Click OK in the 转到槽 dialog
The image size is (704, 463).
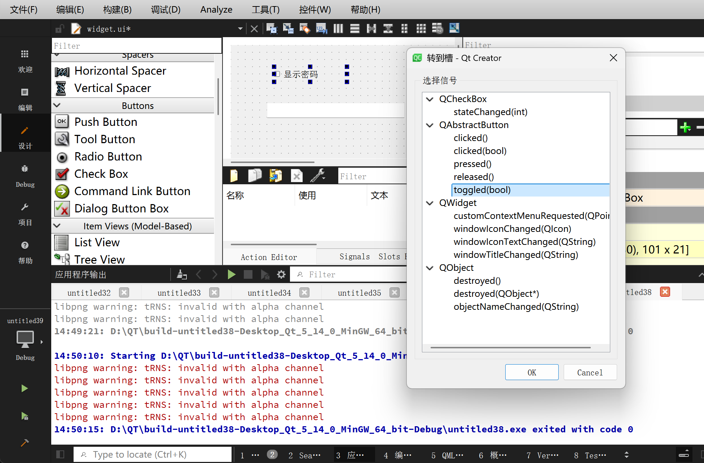click(x=531, y=372)
